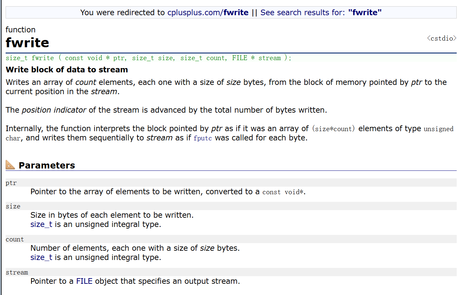Click the Parameters section ruler icon
The height and width of the screenshot is (295, 462).
coord(10,165)
